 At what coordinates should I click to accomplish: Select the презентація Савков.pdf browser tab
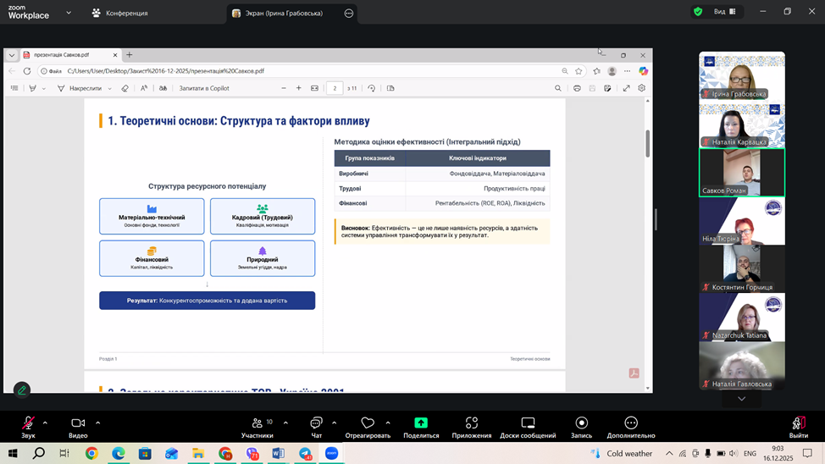[68, 55]
